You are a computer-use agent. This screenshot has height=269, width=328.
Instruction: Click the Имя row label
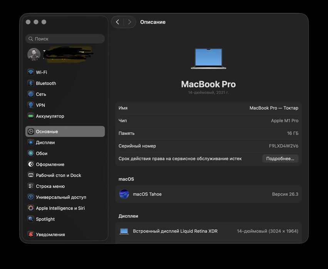(x=123, y=108)
